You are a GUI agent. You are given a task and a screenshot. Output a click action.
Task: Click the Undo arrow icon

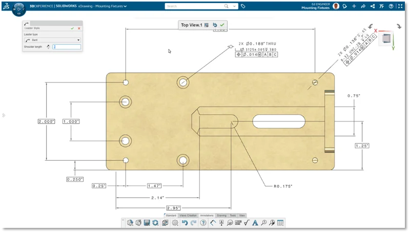[x=184, y=223]
